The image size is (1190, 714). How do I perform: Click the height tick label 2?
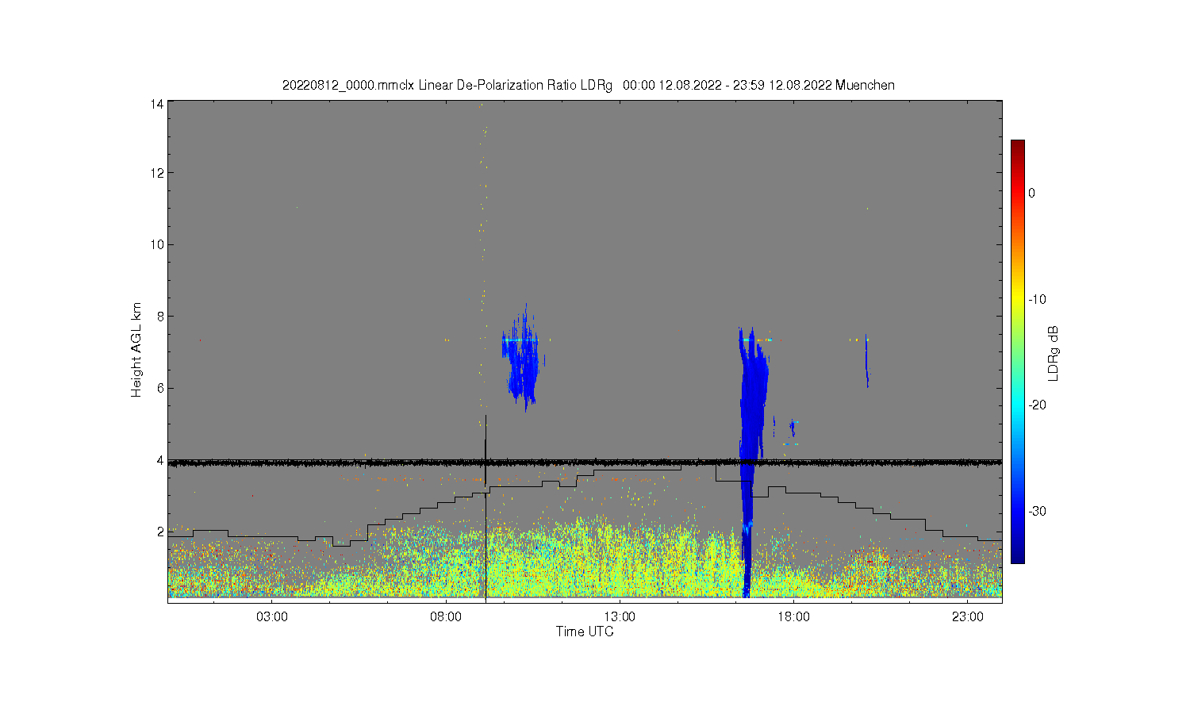(x=160, y=532)
